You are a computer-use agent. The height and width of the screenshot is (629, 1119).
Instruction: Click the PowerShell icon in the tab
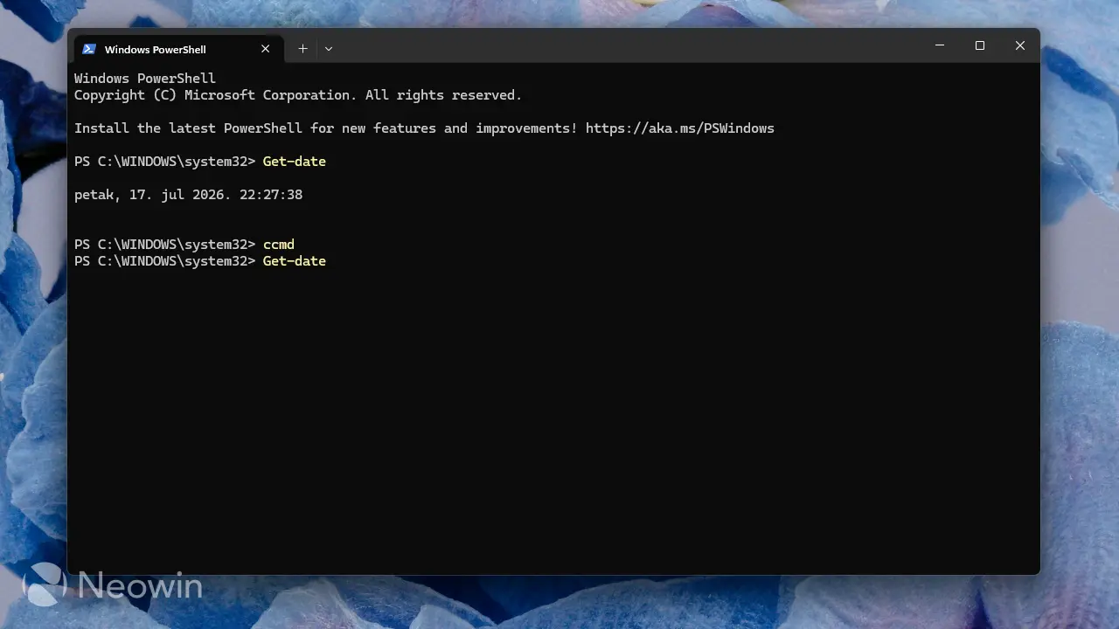pyautogui.click(x=89, y=49)
